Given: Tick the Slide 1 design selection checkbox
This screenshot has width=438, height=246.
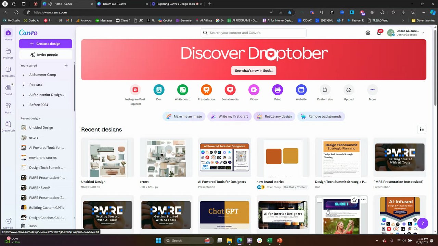Looking at the screenshot, I should [x=320, y=200].
